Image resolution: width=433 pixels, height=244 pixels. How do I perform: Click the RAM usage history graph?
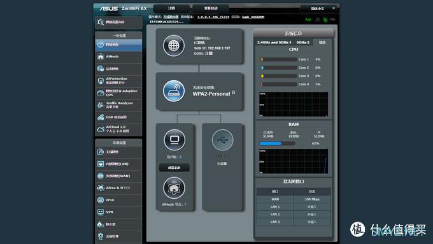pyautogui.click(x=294, y=161)
